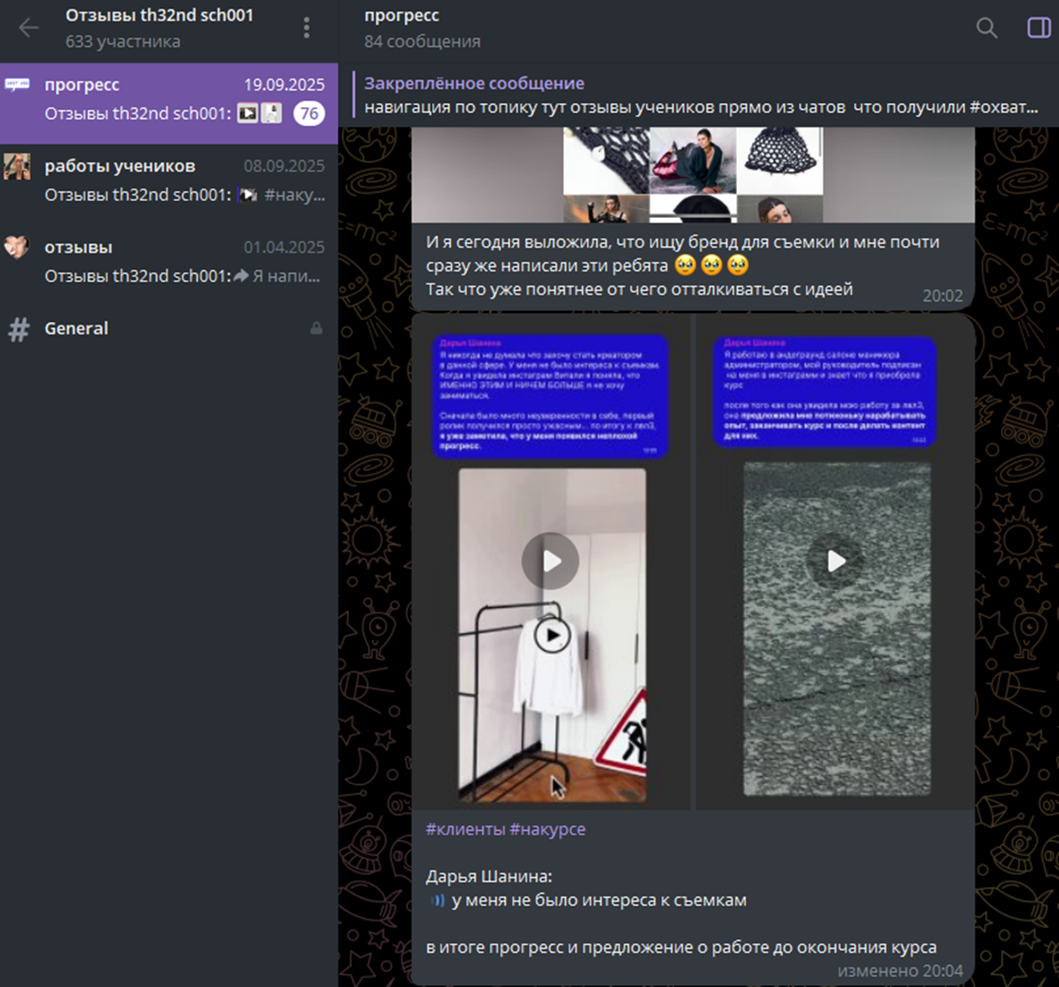Click the small play icon on white shirt
Screen dimensions: 1059x987
point(552,636)
